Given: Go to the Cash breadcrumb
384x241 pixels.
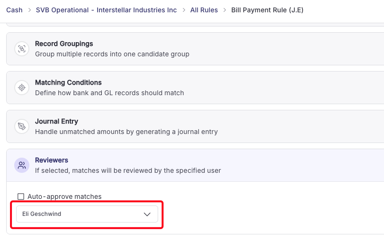Looking at the screenshot, I should pos(14,10).
